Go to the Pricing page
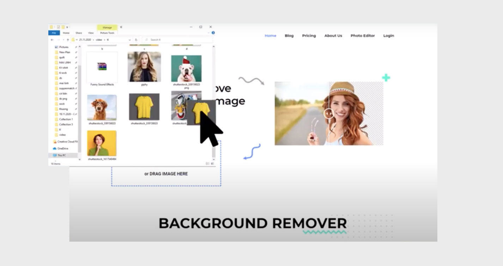503x266 pixels. coord(309,36)
